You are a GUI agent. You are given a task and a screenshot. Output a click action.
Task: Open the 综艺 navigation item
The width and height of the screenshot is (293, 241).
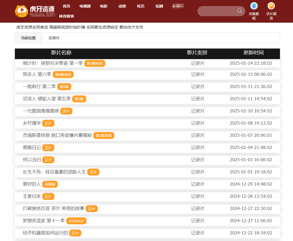point(141,6)
